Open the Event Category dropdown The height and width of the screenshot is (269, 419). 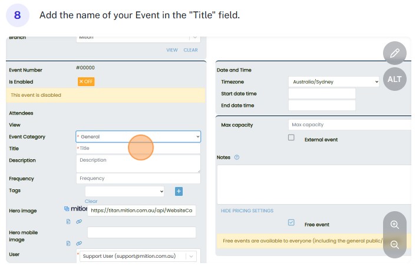coord(138,136)
